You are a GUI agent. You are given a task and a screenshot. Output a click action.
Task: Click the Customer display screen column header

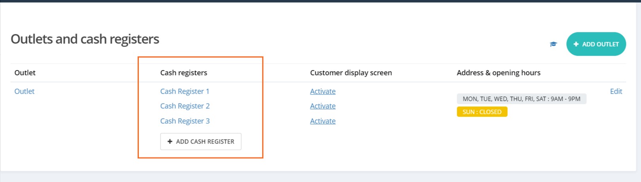coord(351,73)
